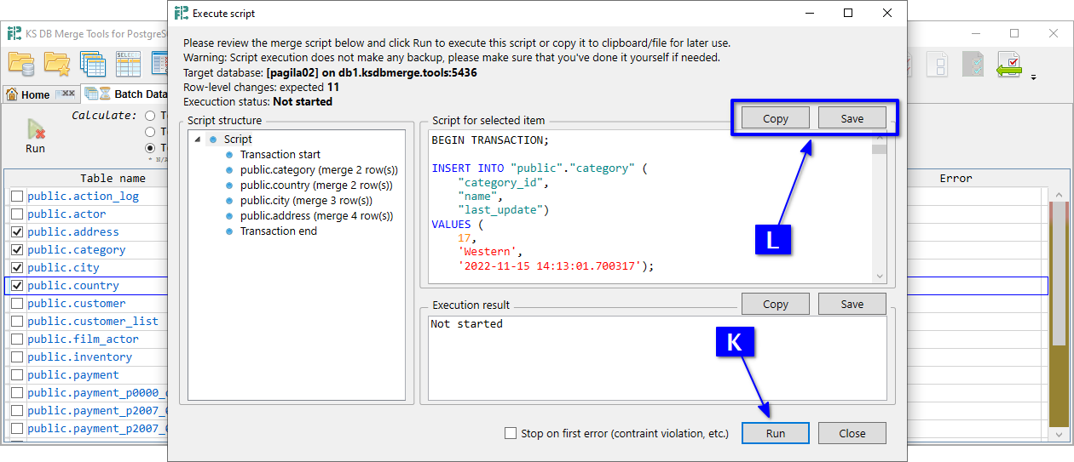Copy the script for selected item
The width and height of the screenshot is (1074, 462).
pos(775,119)
